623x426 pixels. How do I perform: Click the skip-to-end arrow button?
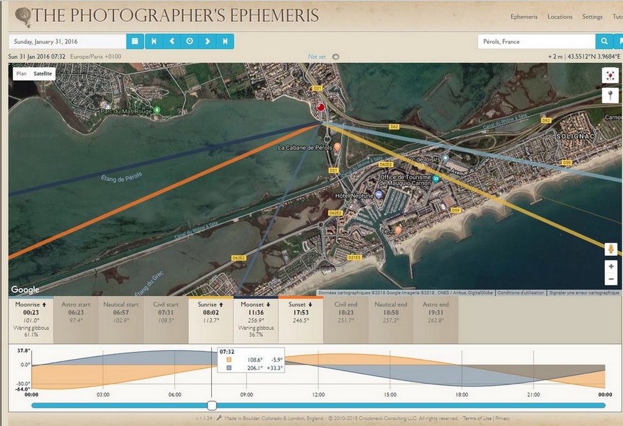pyautogui.click(x=225, y=41)
